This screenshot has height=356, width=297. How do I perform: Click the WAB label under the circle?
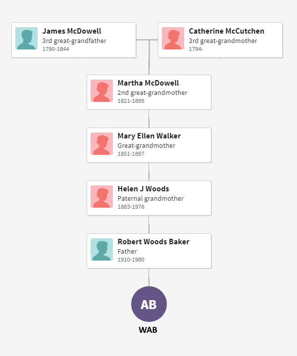[148, 330]
